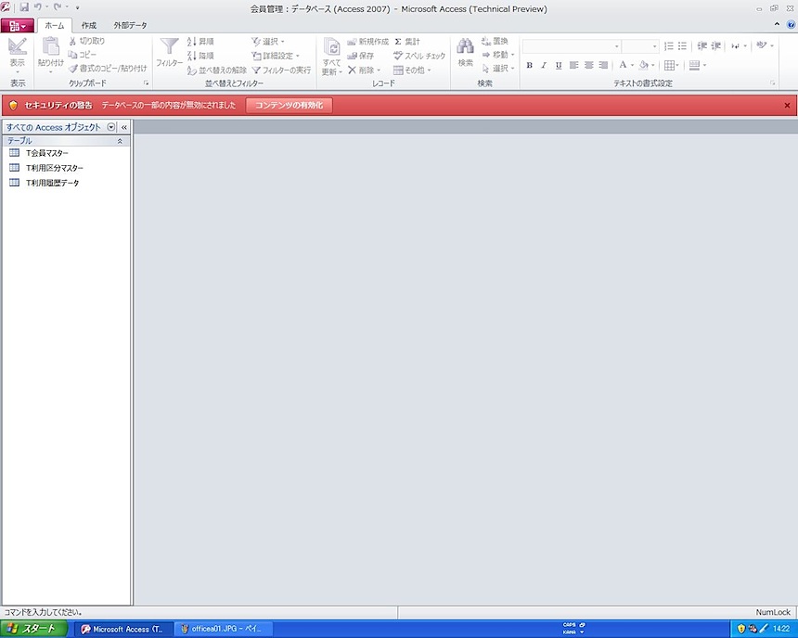
Task: Collapse the navigation pane with the chevrons
Action: (124, 127)
